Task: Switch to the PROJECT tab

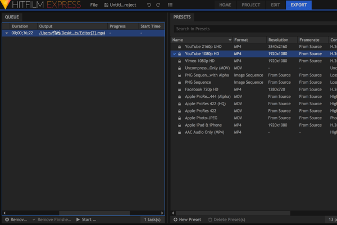Action: [251, 5]
